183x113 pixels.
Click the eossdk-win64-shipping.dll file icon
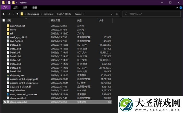pos(8,79)
